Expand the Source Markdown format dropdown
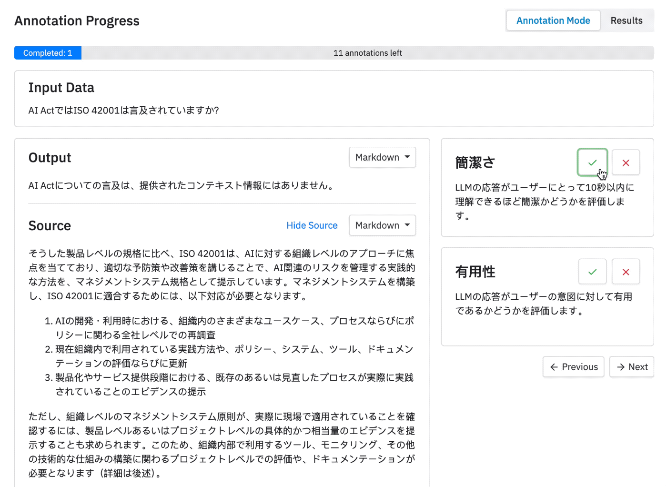 382,225
